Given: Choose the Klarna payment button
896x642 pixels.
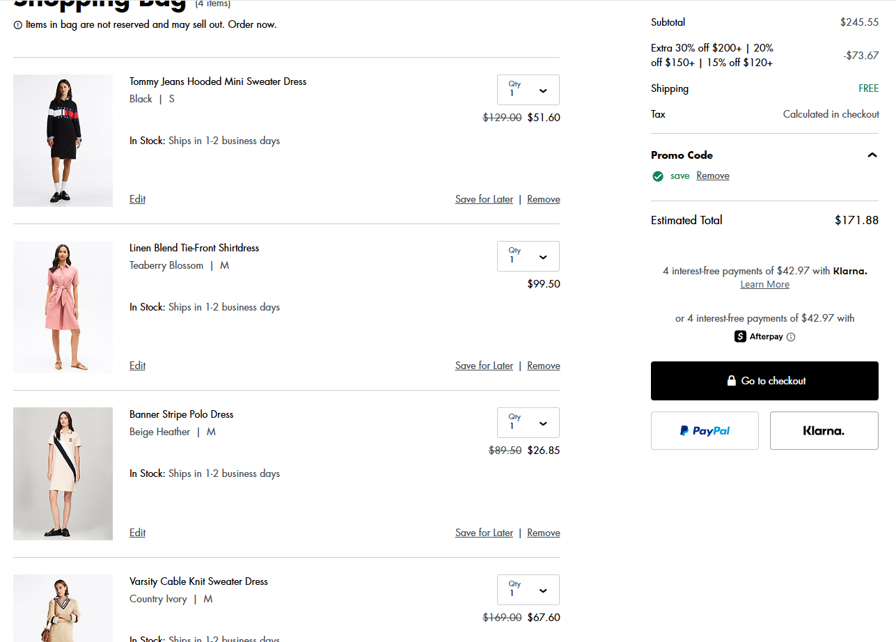Looking at the screenshot, I should point(824,430).
